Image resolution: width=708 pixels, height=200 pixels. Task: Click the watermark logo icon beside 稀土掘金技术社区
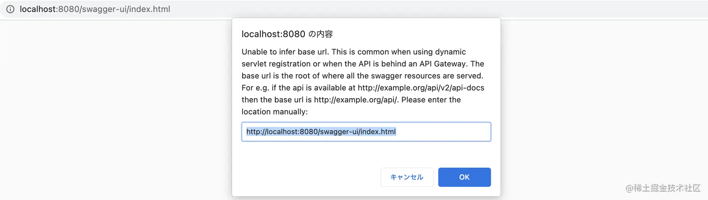[629, 188]
